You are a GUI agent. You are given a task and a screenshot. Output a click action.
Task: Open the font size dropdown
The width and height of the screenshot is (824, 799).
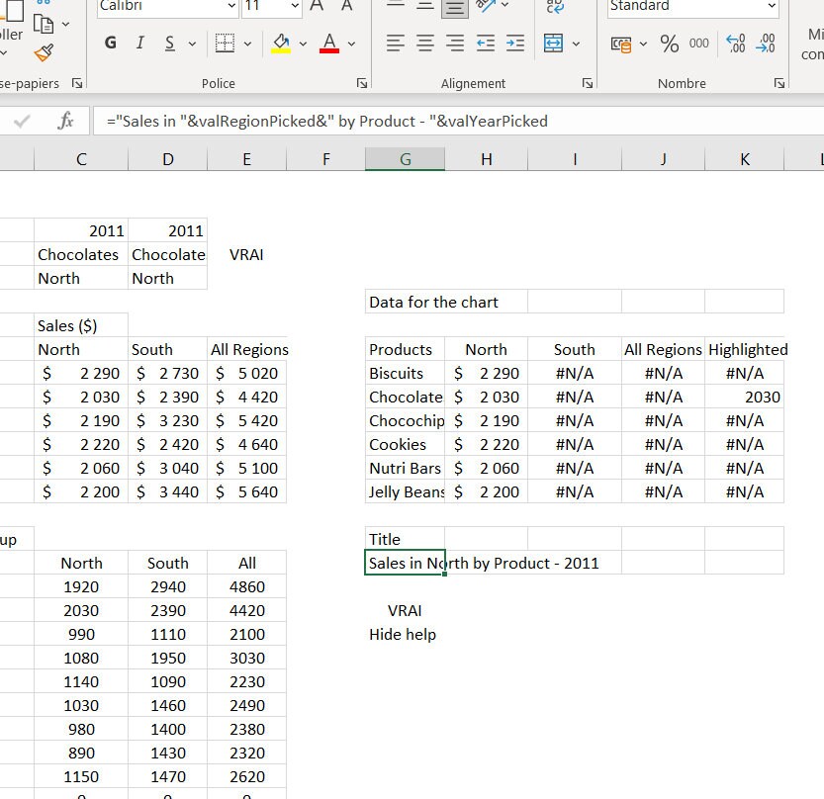(294, 7)
